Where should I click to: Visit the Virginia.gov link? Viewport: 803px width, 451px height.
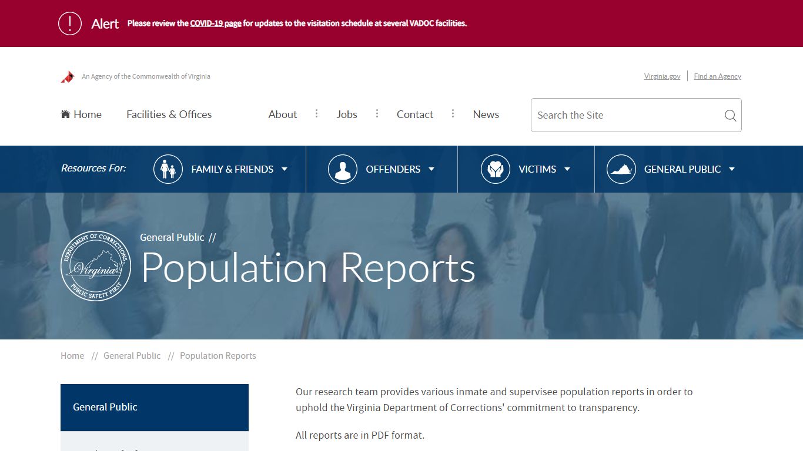click(x=663, y=76)
